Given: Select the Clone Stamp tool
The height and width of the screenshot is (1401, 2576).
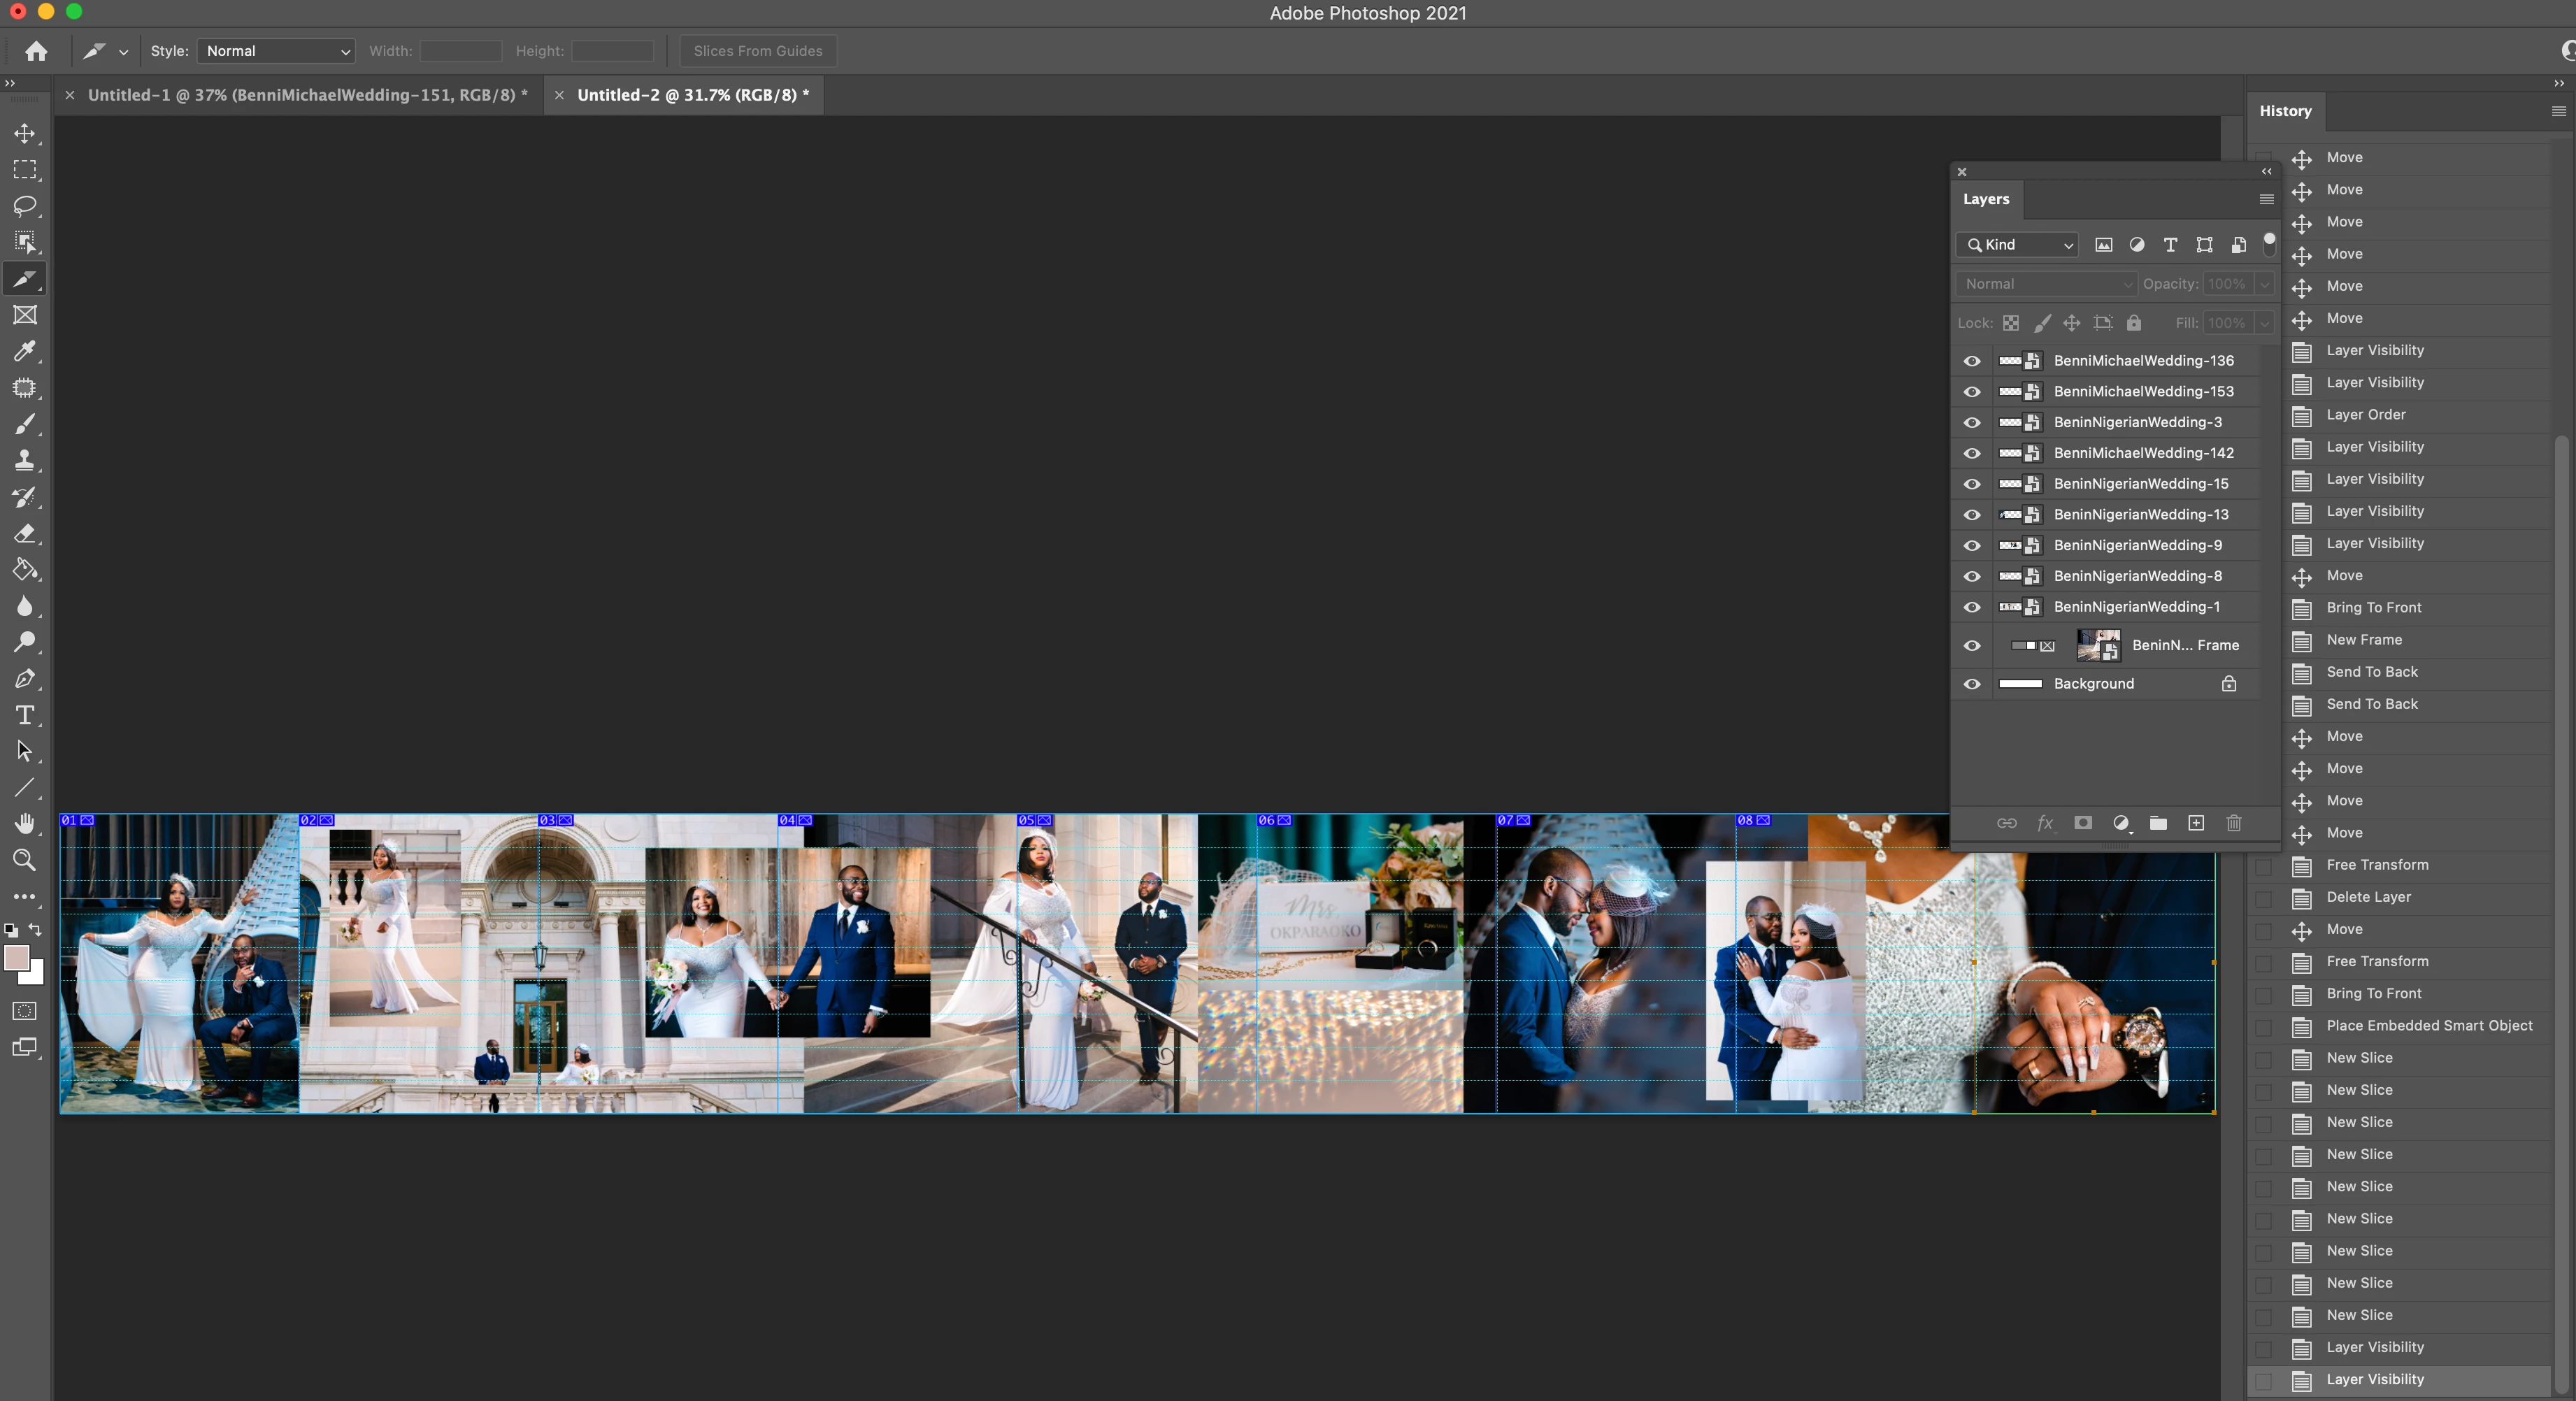Looking at the screenshot, I should [25, 460].
